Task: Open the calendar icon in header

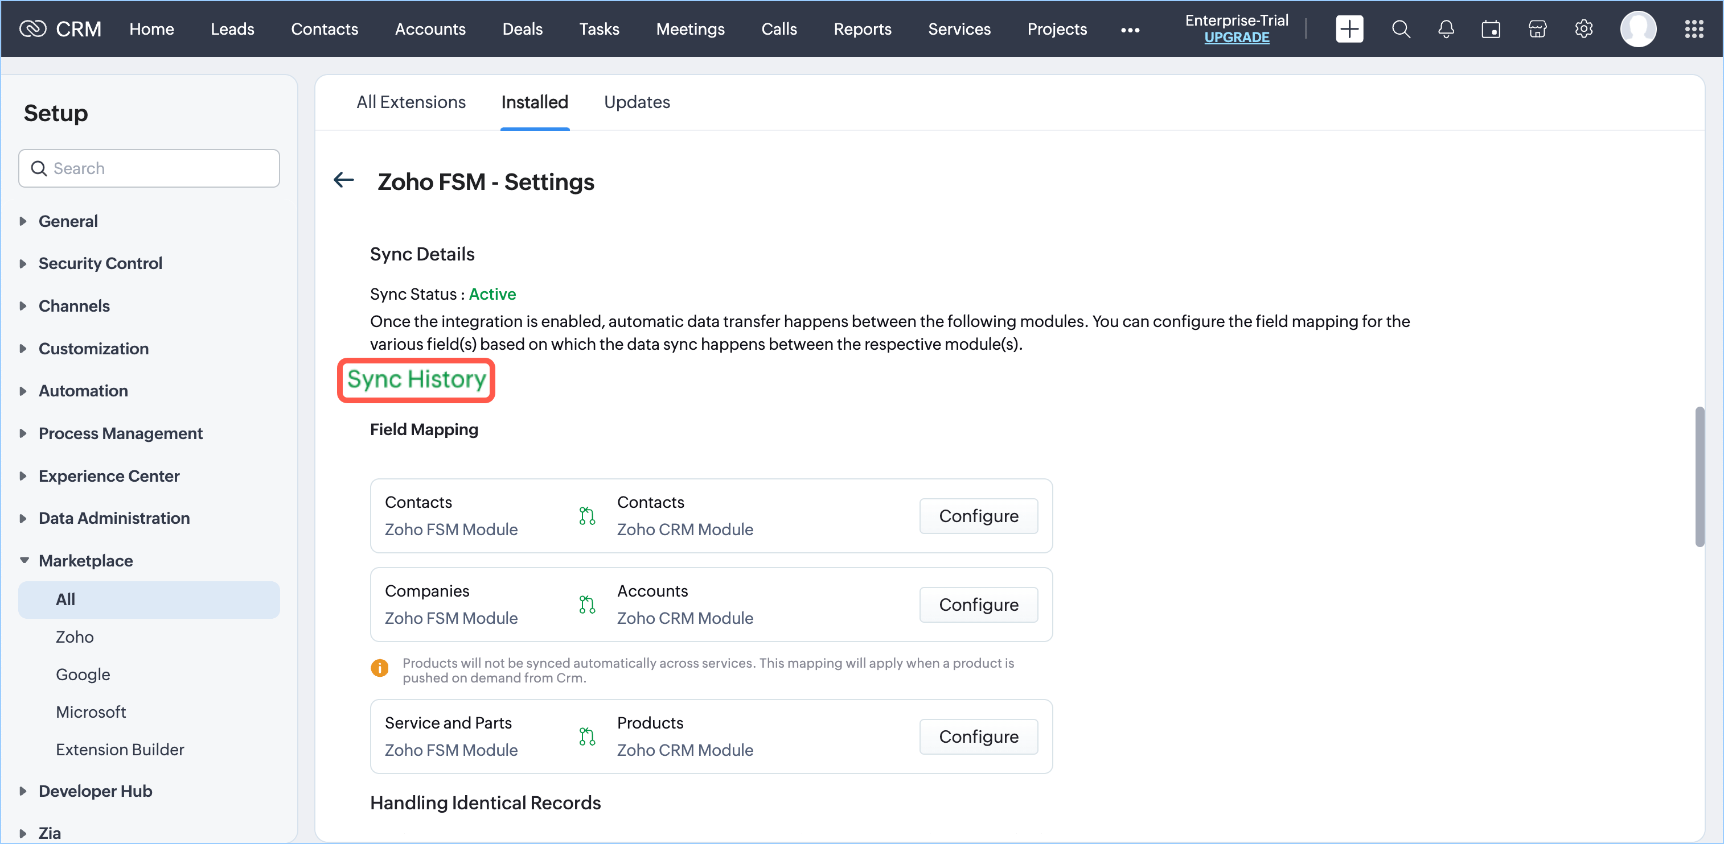Action: tap(1491, 29)
